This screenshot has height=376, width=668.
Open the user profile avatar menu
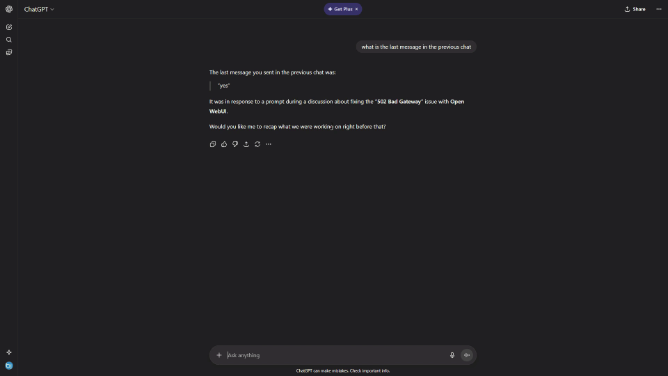[x=9, y=366]
